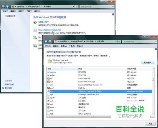The image size is (158, 128).
Task: Click refresh button beside Set Associations address bar
Action: coord(119,42)
